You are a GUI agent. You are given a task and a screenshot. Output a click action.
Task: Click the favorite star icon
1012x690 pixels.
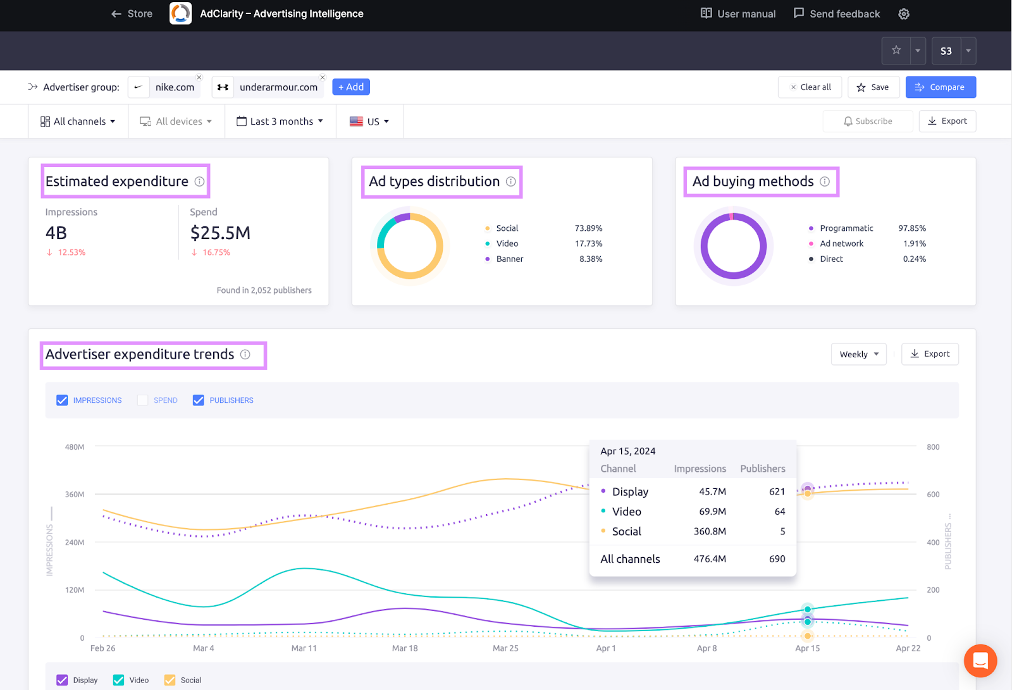896,51
